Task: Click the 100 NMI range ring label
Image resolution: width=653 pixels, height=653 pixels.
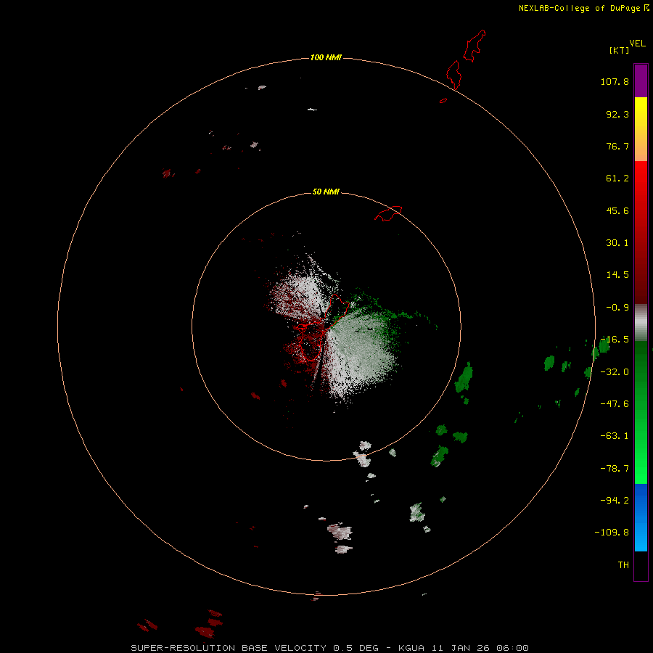Action: point(326,57)
